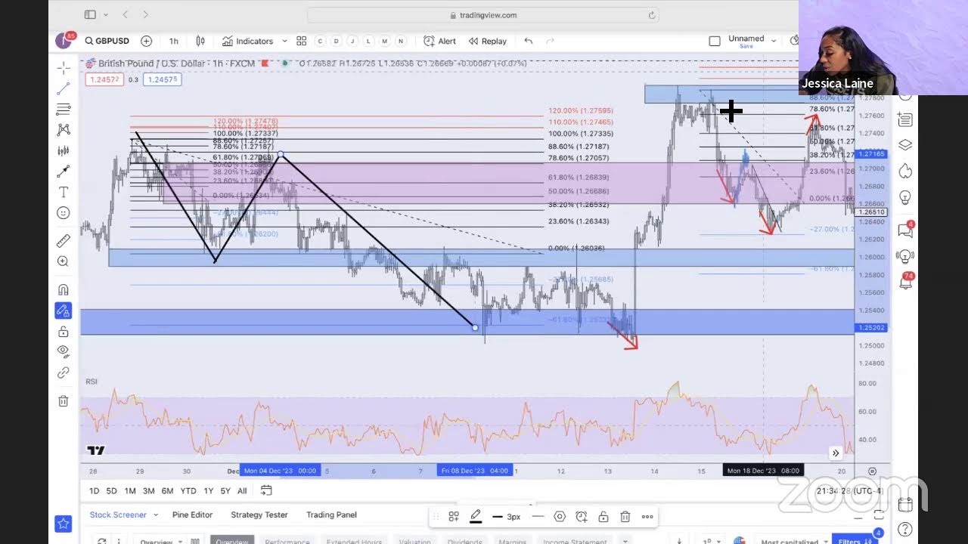Lock the selected drawing
968x544 pixels.
pyautogui.click(x=603, y=517)
